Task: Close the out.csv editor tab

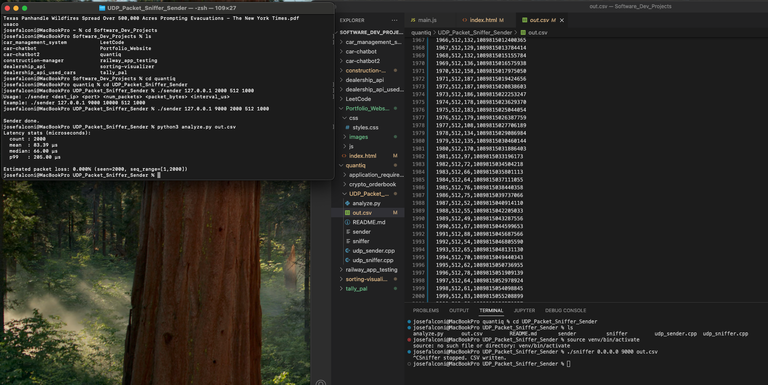Action: click(x=562, y=20)
